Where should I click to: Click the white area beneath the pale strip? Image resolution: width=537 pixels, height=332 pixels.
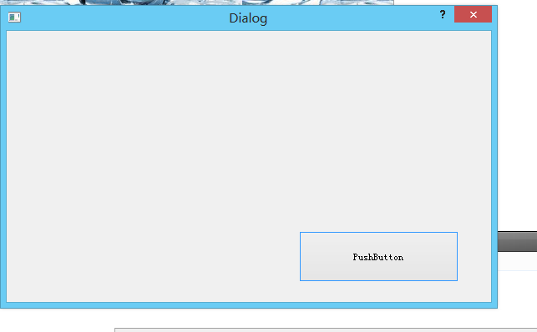pyautogui.click(x=517, y=298)
